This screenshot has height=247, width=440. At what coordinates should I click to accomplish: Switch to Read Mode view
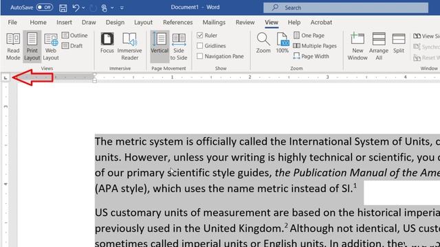pos(13,46)
